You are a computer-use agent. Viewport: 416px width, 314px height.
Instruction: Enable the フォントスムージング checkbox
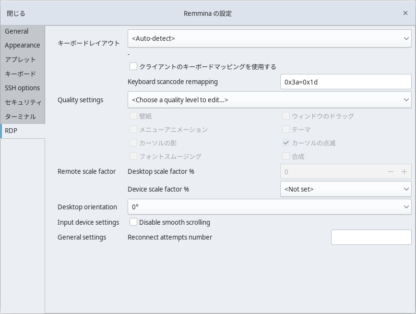[133, 156]
